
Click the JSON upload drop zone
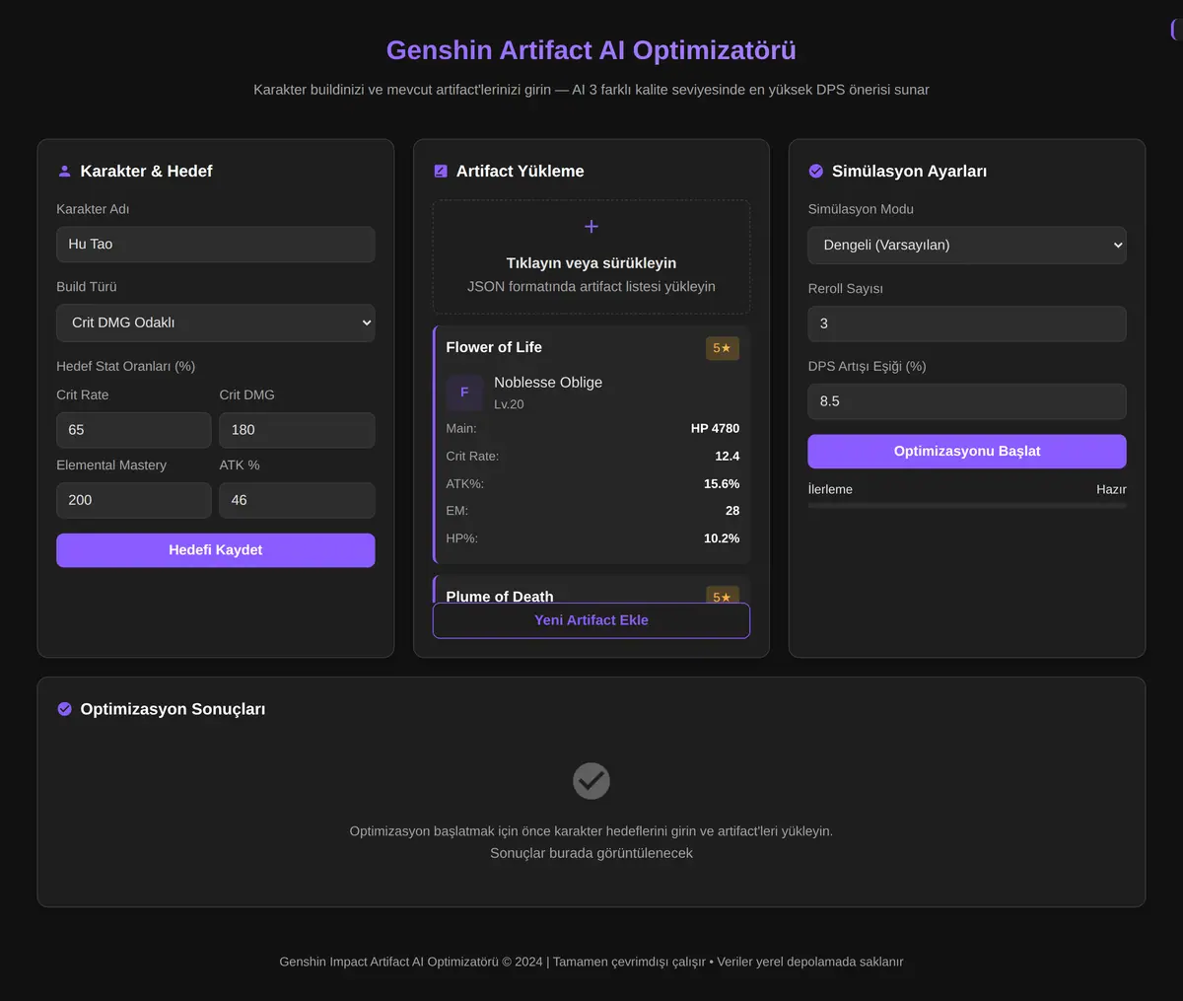pyautogui.click(x=591, y=257)
